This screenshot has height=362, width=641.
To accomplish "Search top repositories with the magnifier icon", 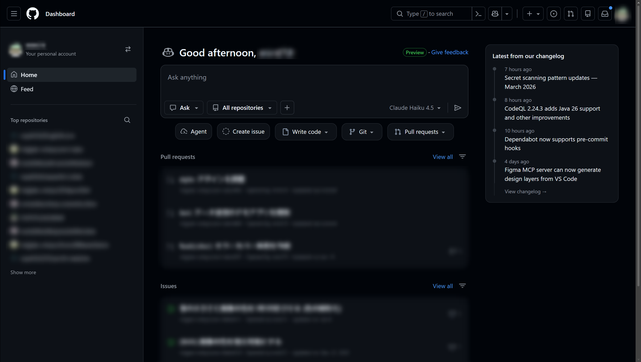I will pyautogui.click(x=127, y=120).
